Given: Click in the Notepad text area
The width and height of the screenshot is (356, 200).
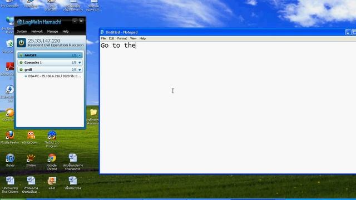Looking at the screenshot, I should [x=228, y=107].
